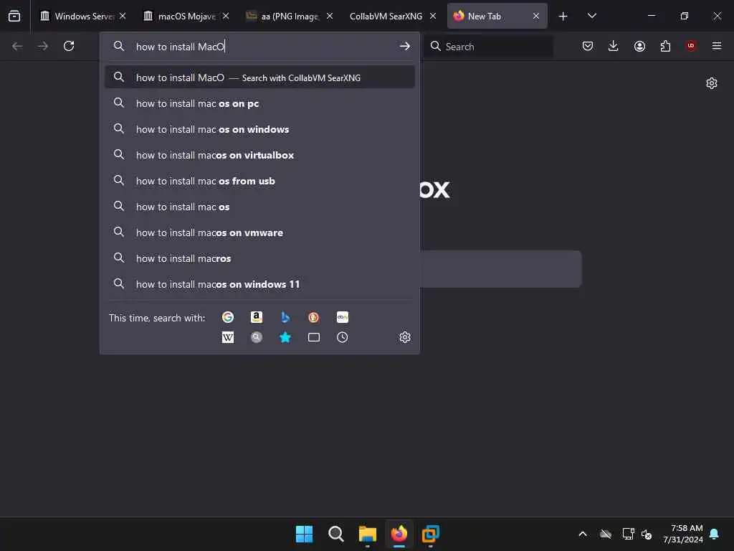Open Firefox application menu
Image resolution: width=734 pixels, height=551 pixels.
tap(717, 46)
